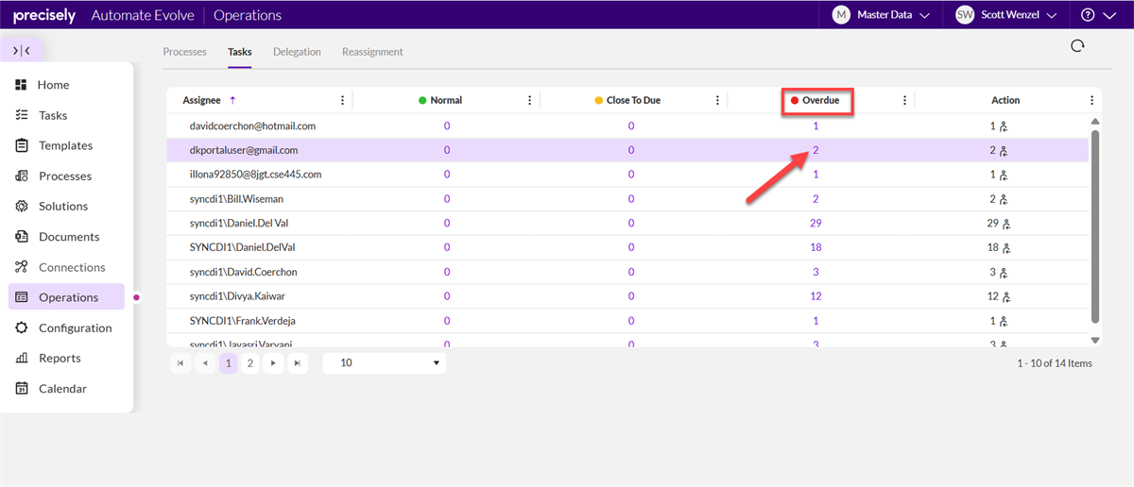The height and width of the screenshot is (487, 1134).
Task: Open Normal column options menu
Action: click(530, 100)
